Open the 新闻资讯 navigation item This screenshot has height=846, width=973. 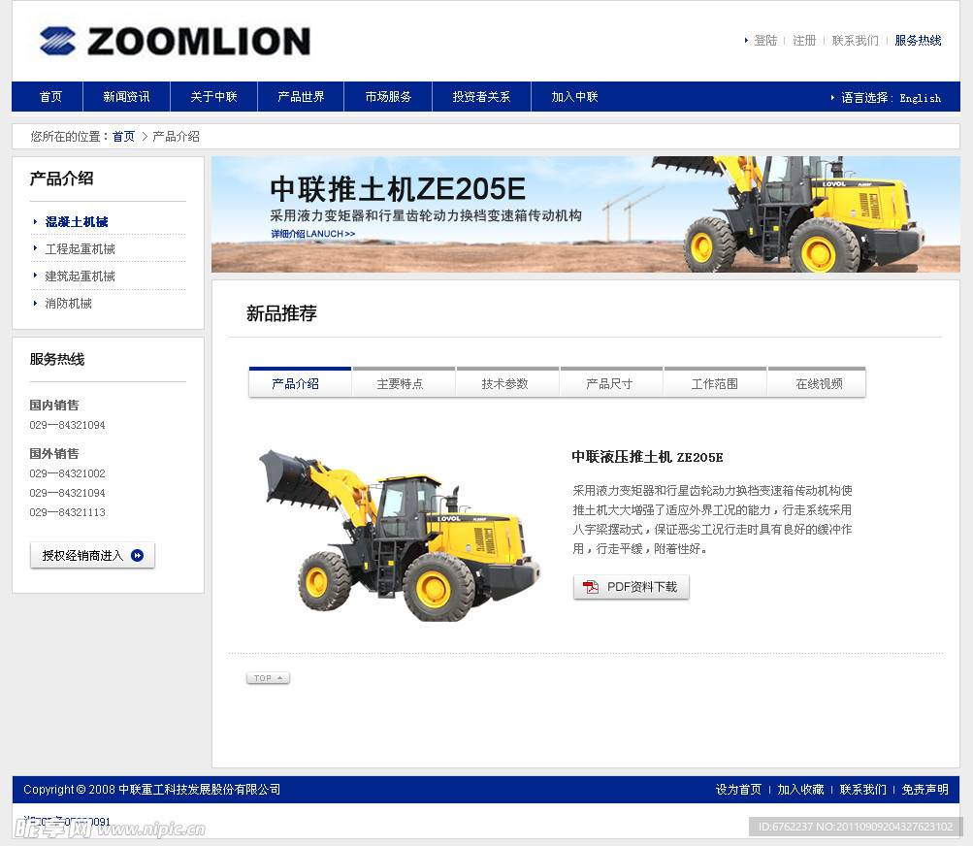pyautogui.click(x=126, y=97)
